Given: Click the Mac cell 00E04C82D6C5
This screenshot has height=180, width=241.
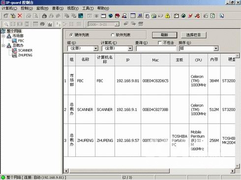Looking at the screenshot, I should pyautogui.click(x=155, y=81).
